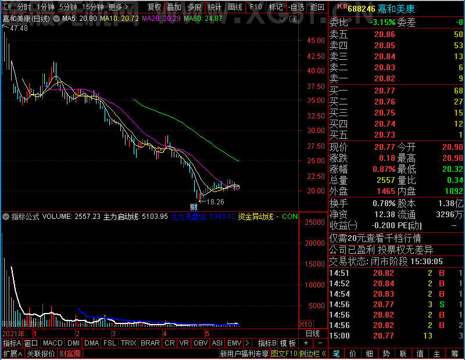Switch indicator to DMI
Image resolution: width=465 pixels, height=360 pixels.
(x=73, y=343)
